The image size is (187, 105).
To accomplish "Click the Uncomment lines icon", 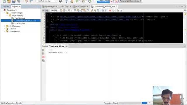I will click(121, 10).
